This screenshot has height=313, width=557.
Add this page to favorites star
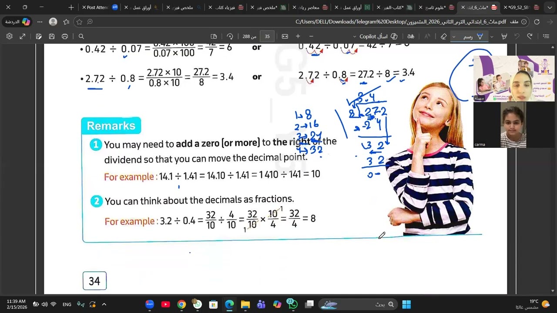[x=79, y=22]
